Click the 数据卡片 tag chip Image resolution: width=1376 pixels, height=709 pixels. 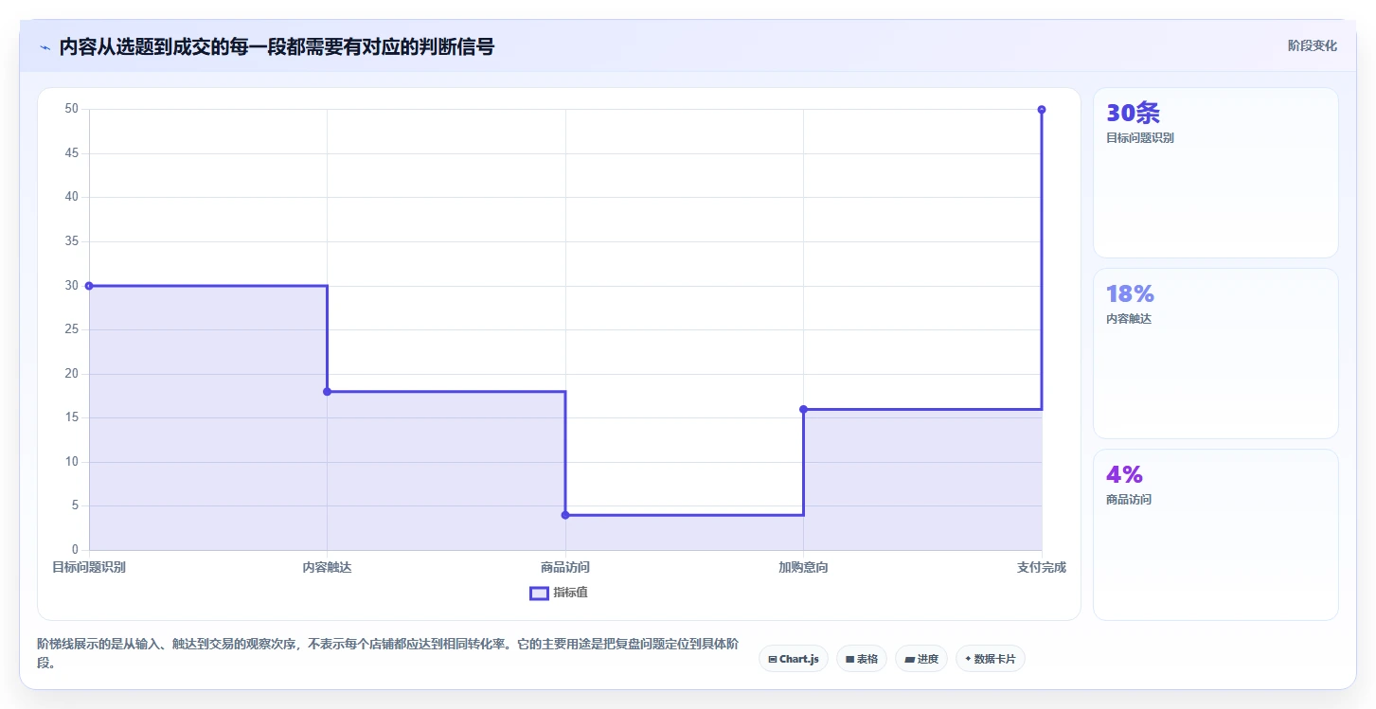[991, 659]
